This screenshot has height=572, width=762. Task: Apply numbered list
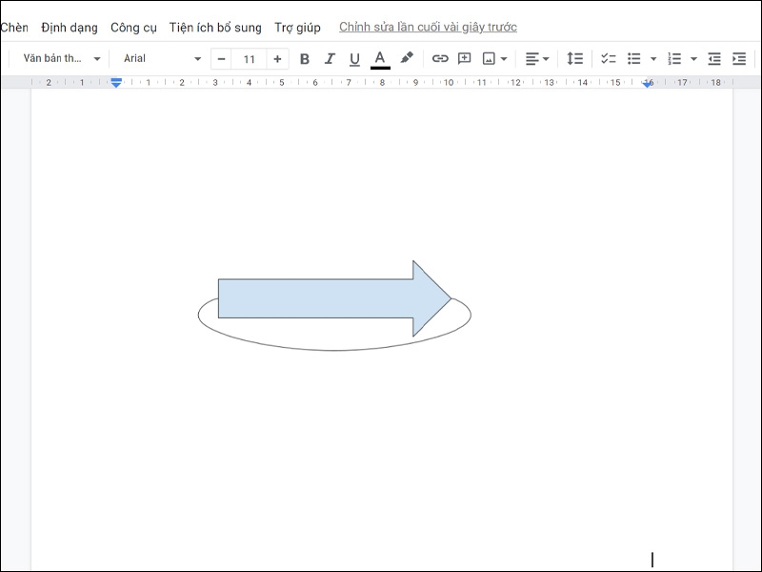point(674,59)
